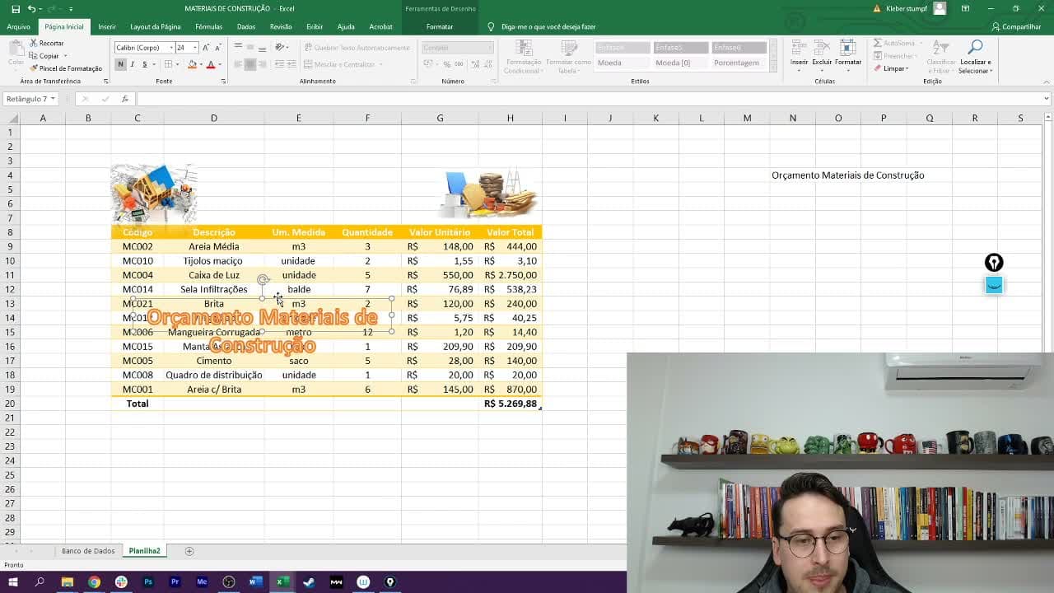Toggle bottom vertical alignment
1054x593 pixels.
point(263,48)
